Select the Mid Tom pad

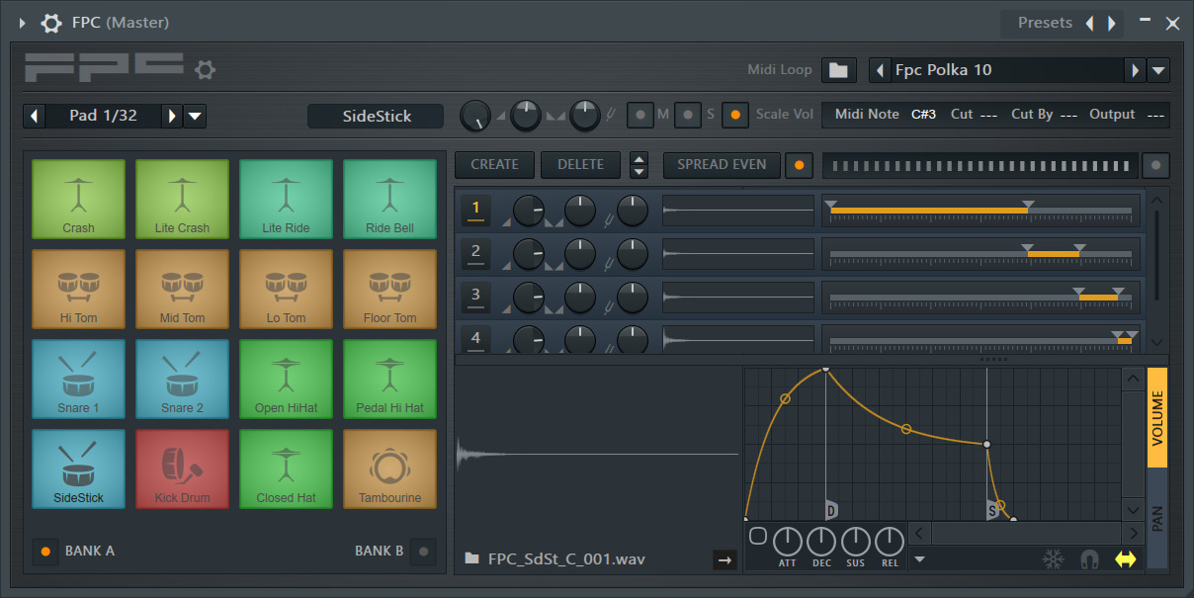click(x=182, y=289)
